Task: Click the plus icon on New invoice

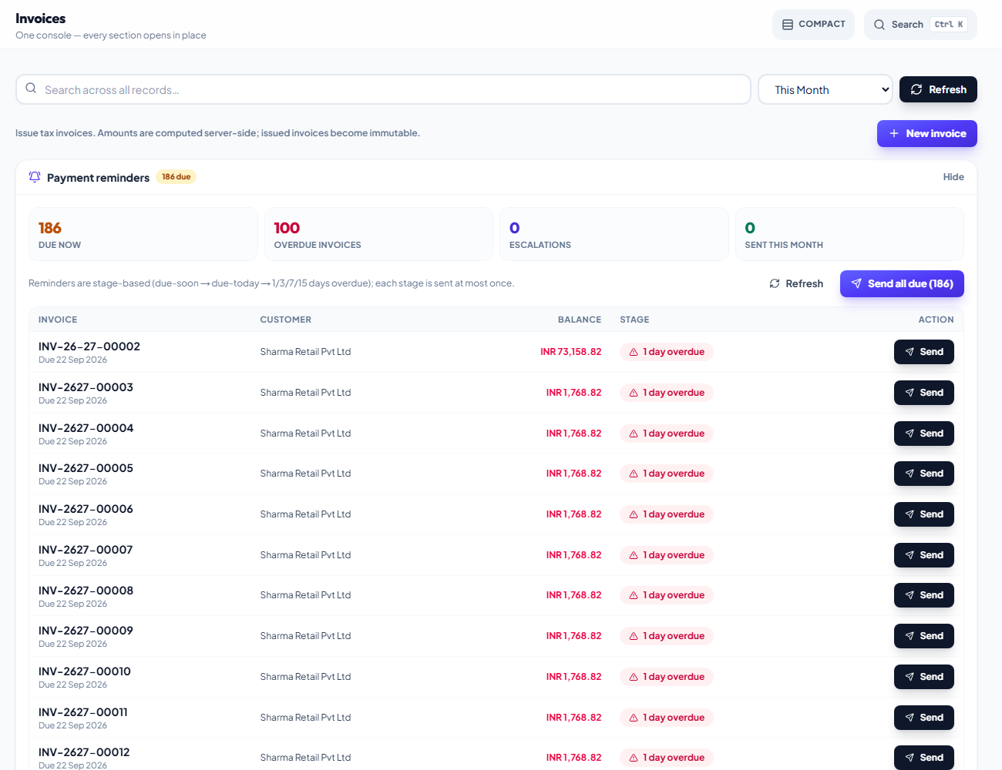Action: (x=894, y=133)
